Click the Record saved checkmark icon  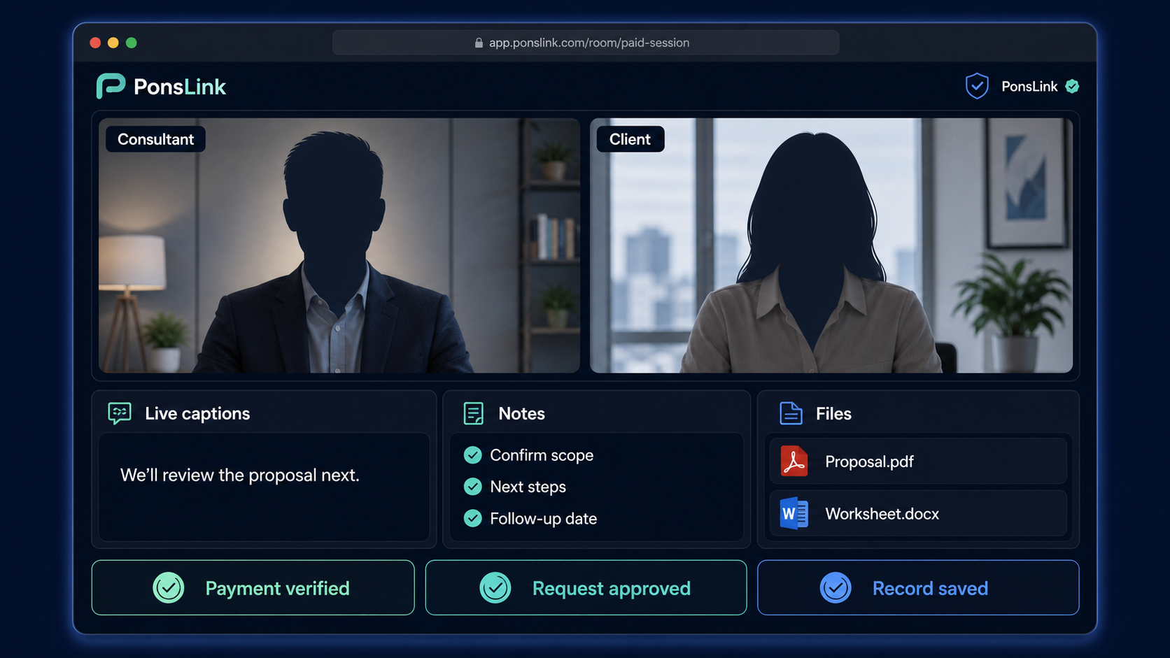(x=836, y=588)
